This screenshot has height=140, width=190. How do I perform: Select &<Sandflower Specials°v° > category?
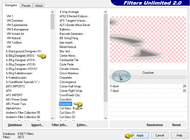pyautogui.click(x=23, y=82)
